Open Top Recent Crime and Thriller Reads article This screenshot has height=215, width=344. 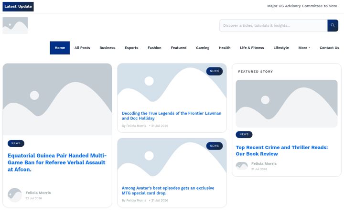[282, 150]
